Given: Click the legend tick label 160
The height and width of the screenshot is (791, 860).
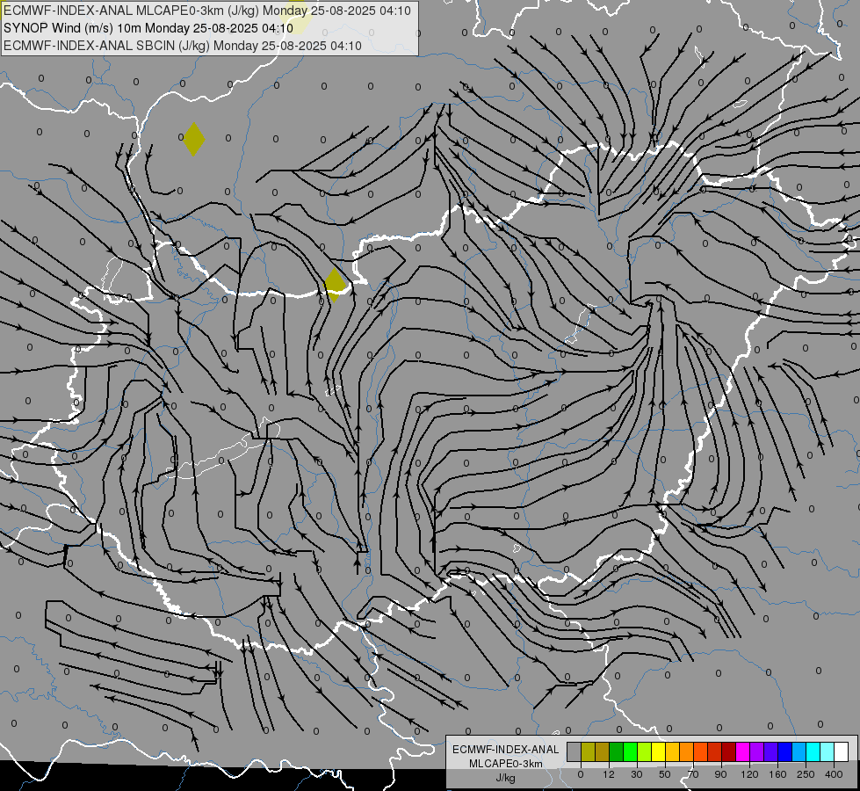Looking at the screenshot, I should 777,774.
